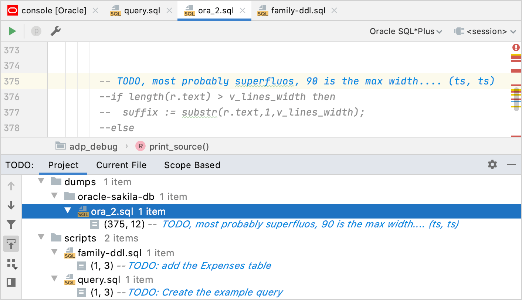Click line number 376 in the gutter

tap(12, 97)
